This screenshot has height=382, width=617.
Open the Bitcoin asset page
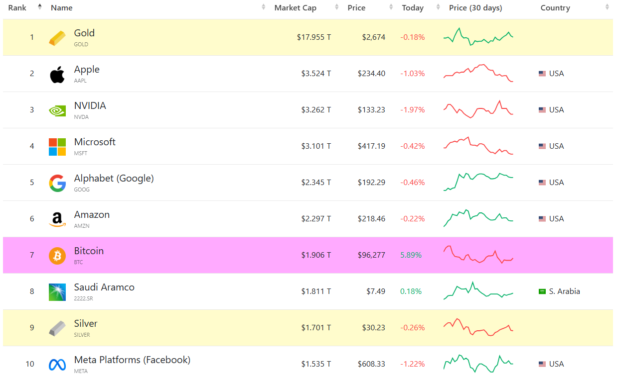[89, 251]
